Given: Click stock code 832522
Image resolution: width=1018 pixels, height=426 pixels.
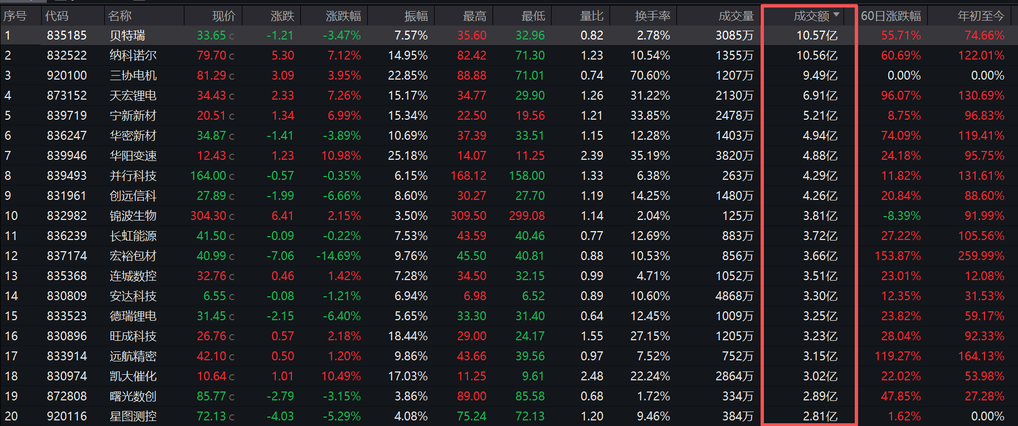Looking at the screenshot, I should pos(67,56).
